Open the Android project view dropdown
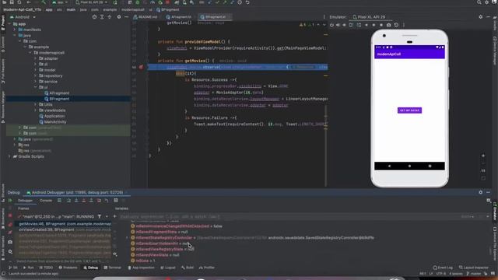Screen dimensions: 498x280 23,17
